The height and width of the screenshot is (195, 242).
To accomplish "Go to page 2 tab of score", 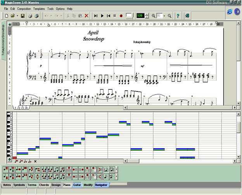I will (x=19, y=108).
